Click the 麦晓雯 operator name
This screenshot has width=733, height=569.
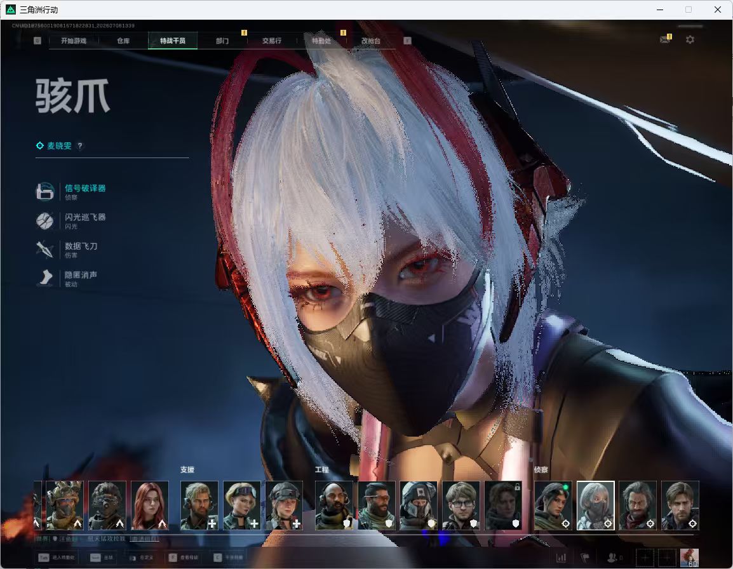click(x=59, y=146)
